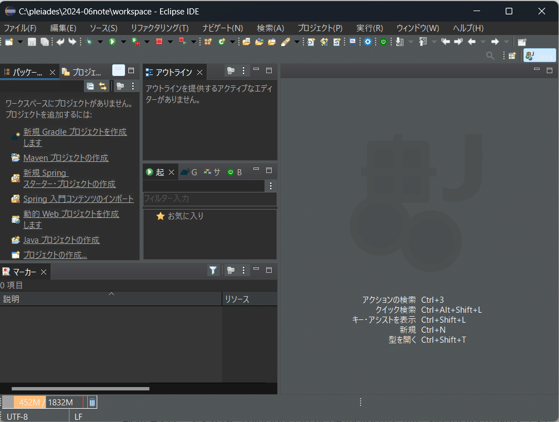559x422 pixels.
Task: Click the フィルター入力 filter text field
Action: (x=209, y=199)
